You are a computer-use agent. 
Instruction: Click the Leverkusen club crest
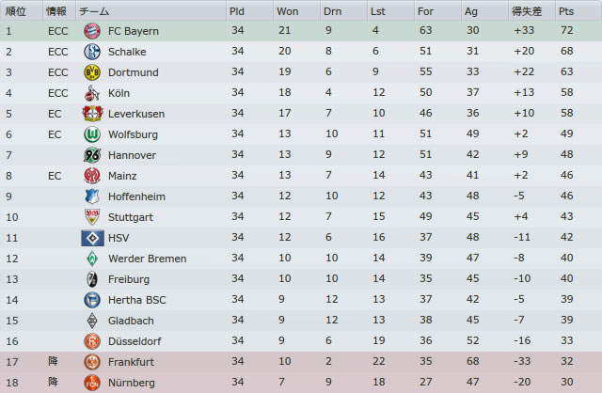click(x=92, y=114)
